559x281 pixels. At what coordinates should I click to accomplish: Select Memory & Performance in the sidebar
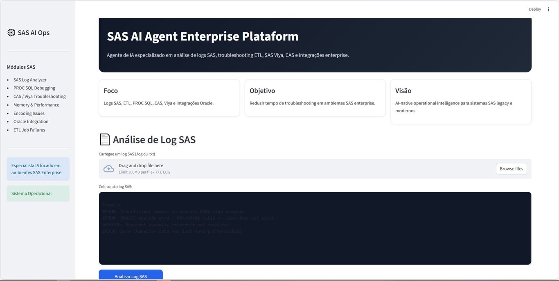point(36,105)
